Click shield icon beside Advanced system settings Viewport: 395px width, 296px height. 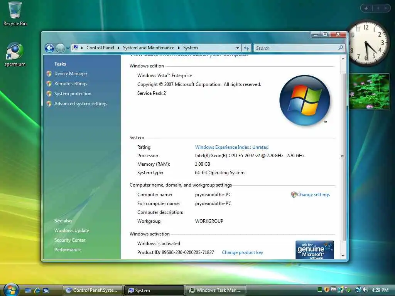[49, 104]
